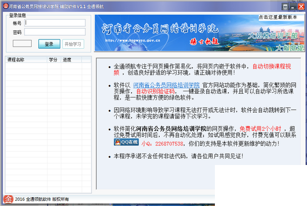
Task: Click the app icon in the title bar
Action: point(6,6)
